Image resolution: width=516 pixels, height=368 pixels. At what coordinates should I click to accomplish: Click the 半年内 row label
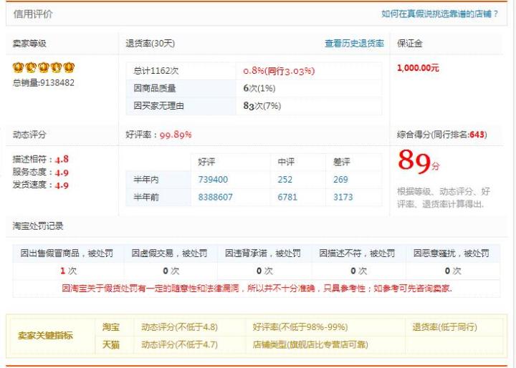pos(146,180)
